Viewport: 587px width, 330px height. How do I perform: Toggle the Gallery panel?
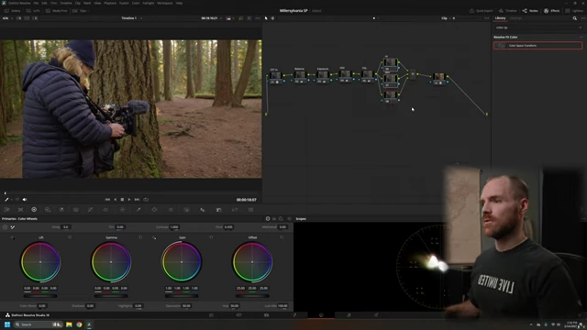click(12, 11)
